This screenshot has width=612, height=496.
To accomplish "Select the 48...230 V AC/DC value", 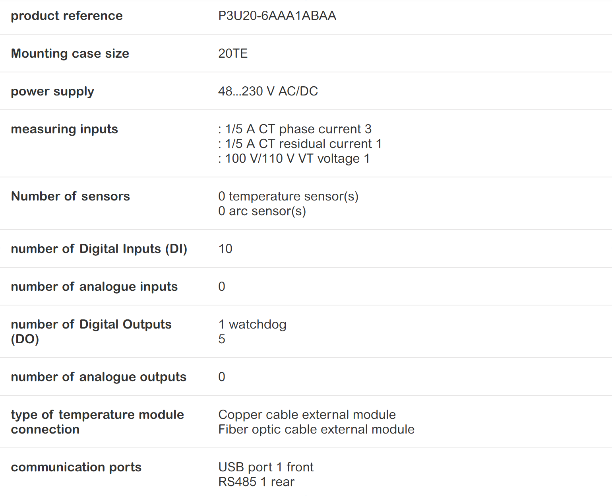I will 268,91.
